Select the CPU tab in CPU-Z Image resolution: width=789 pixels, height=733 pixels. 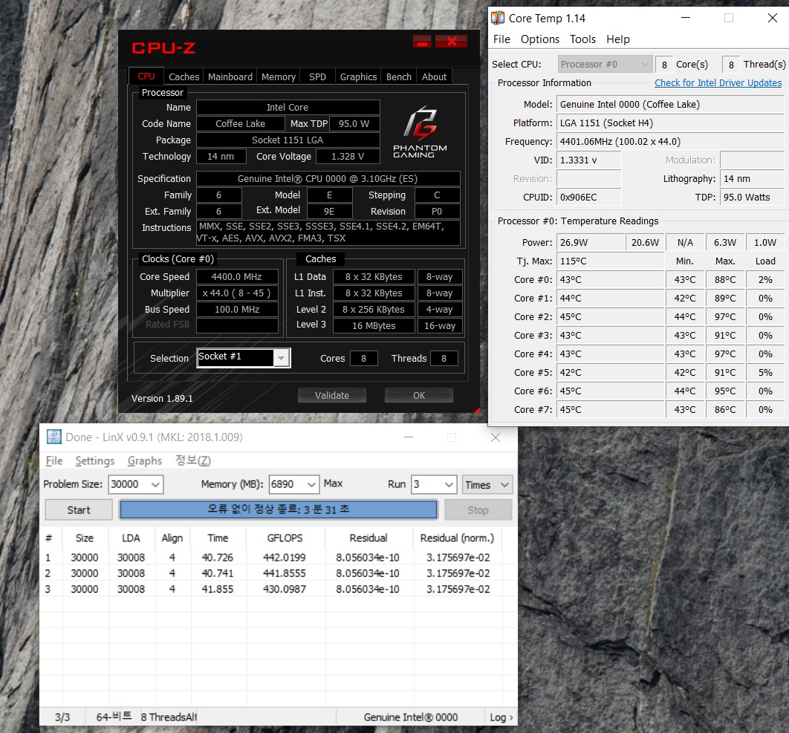click(146, 76)
